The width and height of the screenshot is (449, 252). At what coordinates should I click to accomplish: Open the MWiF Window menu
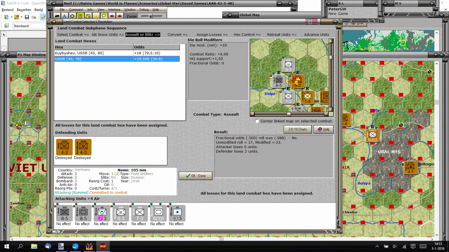[x=130, y=10]
